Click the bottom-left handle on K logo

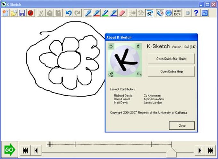[x=111, y=74]
